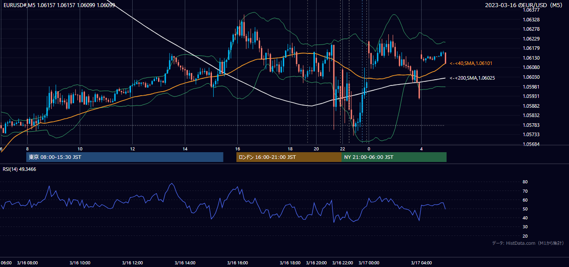Click the HistData.com data source credit
The image size is (569, 267).
528,243
